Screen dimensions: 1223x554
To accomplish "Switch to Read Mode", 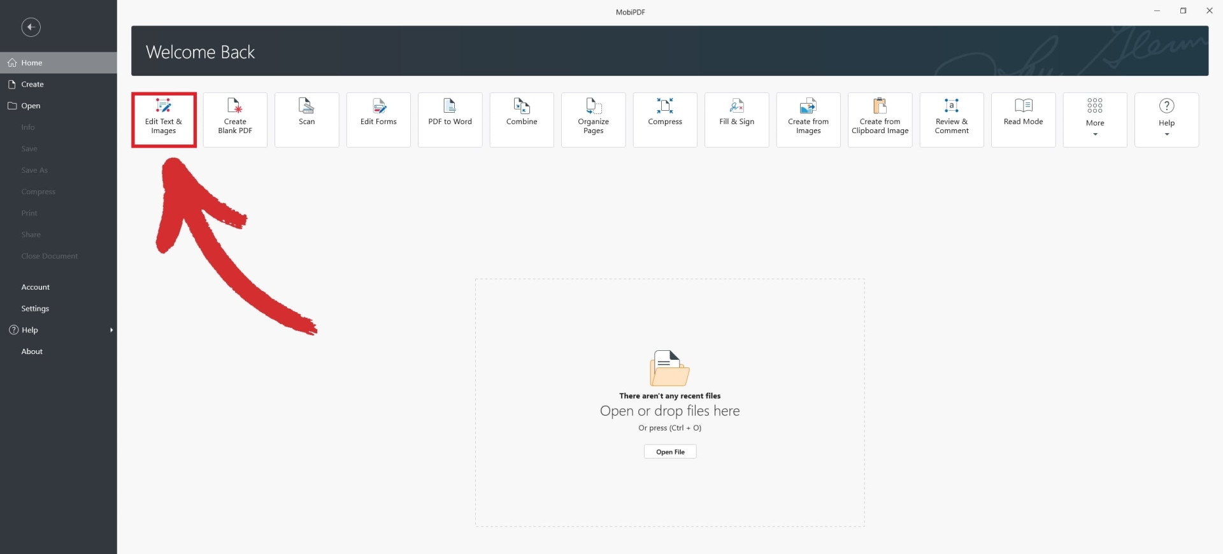I will [x=1023, y=119].
